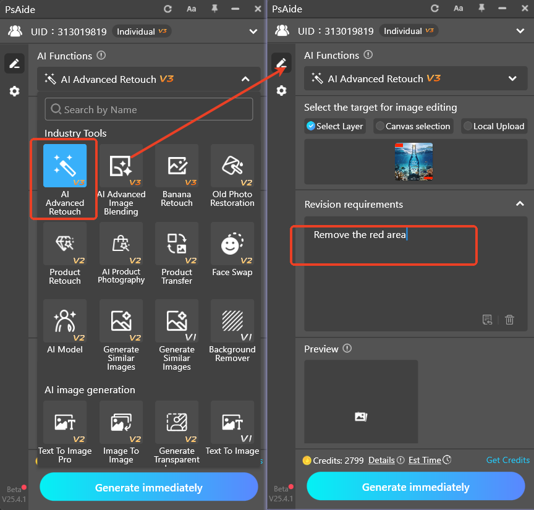The image size is (534, 510).
Task: Open the Background Remover tool
Action: 232,321
